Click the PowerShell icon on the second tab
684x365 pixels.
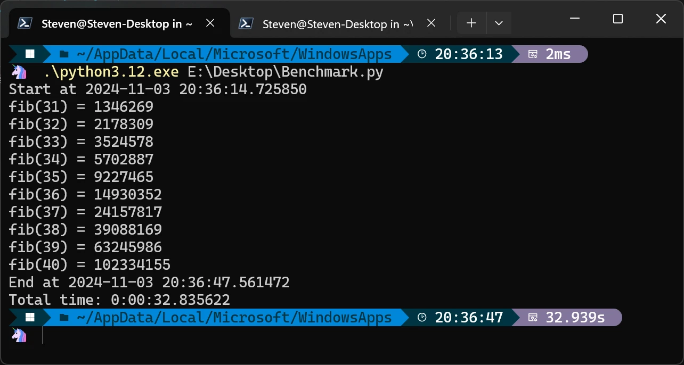[x=246, y=23]
